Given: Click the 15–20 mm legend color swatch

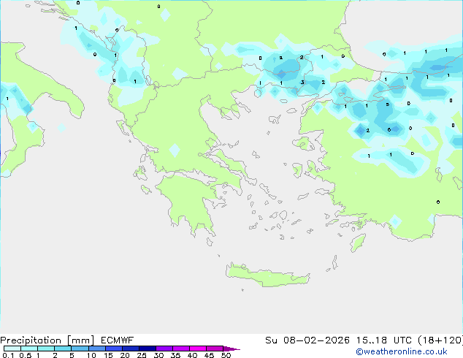Looking at the screenshot, I should pyautogui.click(x=114, y=349).
